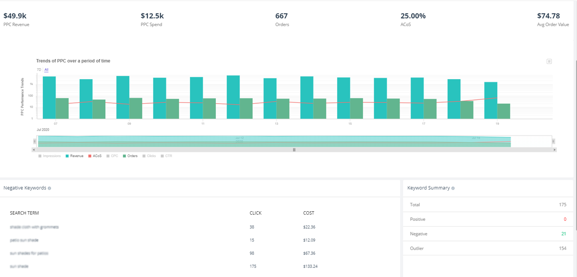This screenshot has width=577, height=277.
Task: Click info icon beside Negative Keywords
Action: tap(50, 188)
